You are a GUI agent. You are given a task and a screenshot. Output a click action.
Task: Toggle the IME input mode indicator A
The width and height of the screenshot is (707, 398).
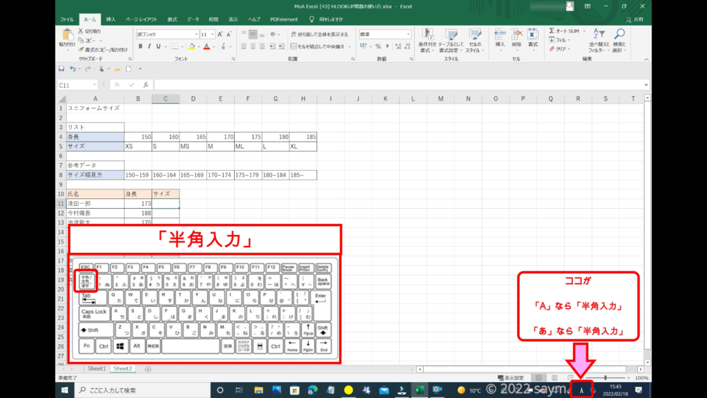tap(582, 390)
